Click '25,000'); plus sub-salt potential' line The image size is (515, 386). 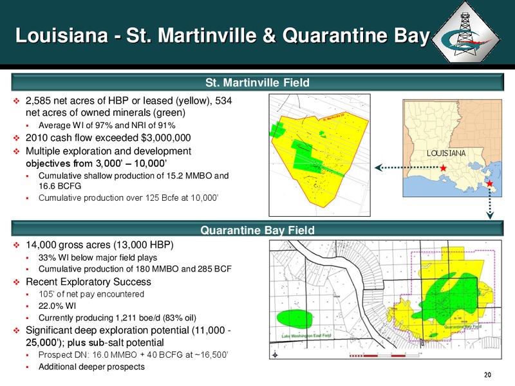[x=95, y=343]
